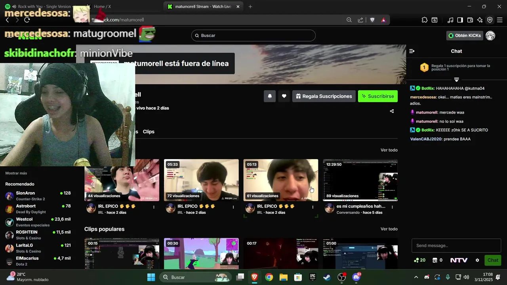507x285 pixels.
Task: Open the Brave Wallet icon
Action: [x=470, y=20]
